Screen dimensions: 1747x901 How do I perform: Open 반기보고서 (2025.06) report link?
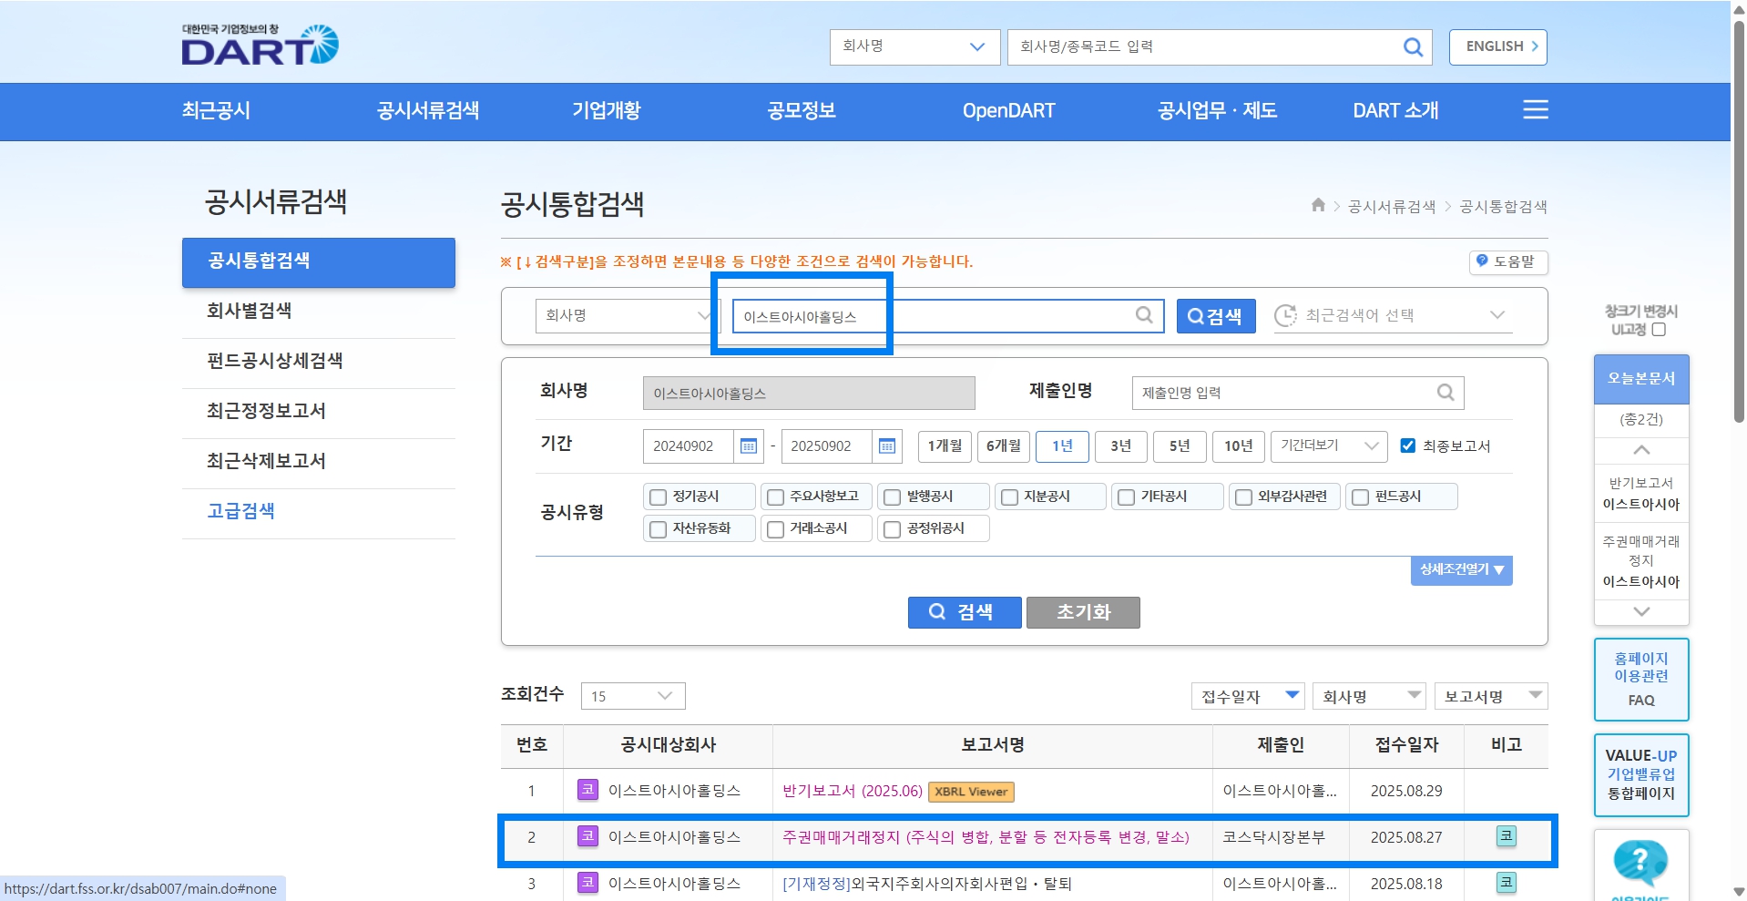[x=853, y=791]
